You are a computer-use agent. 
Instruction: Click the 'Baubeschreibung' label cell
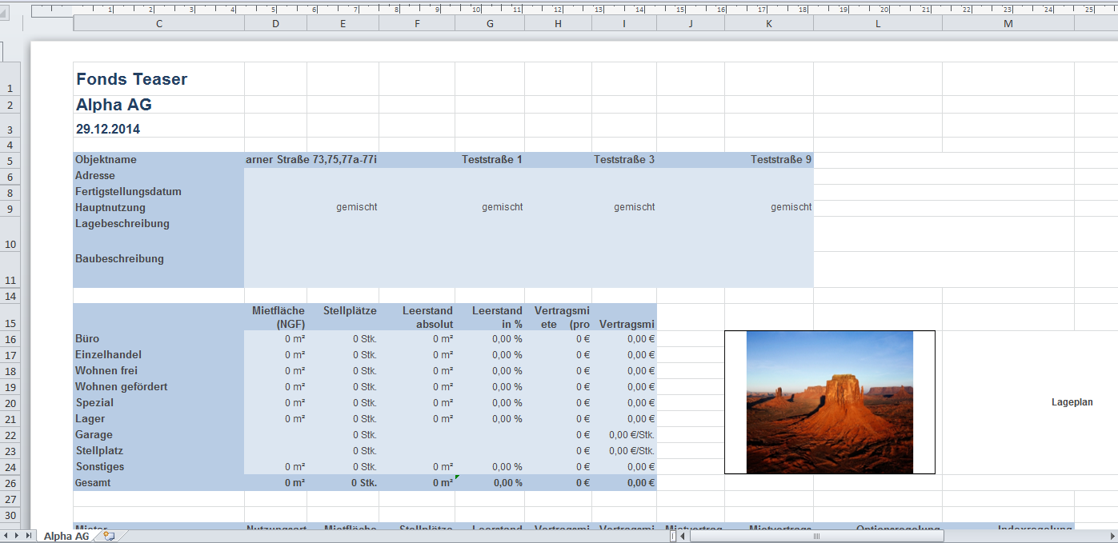[x=158, y=270]
